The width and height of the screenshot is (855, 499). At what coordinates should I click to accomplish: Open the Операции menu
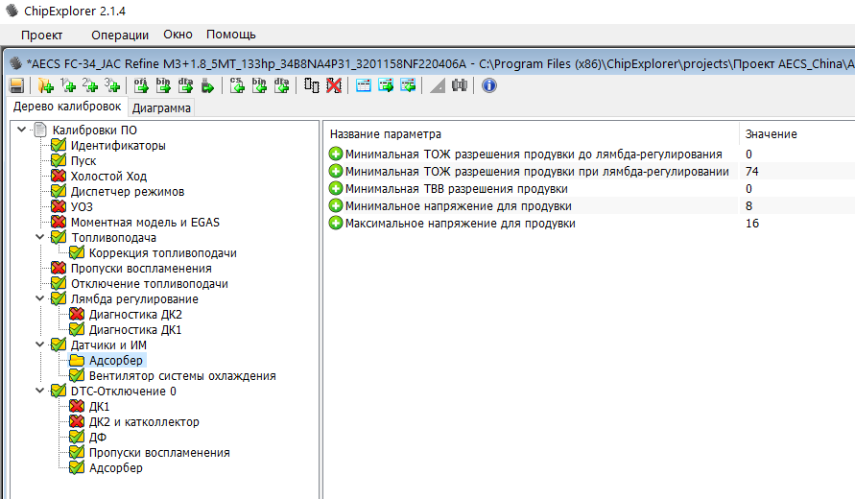pos(119,35)
